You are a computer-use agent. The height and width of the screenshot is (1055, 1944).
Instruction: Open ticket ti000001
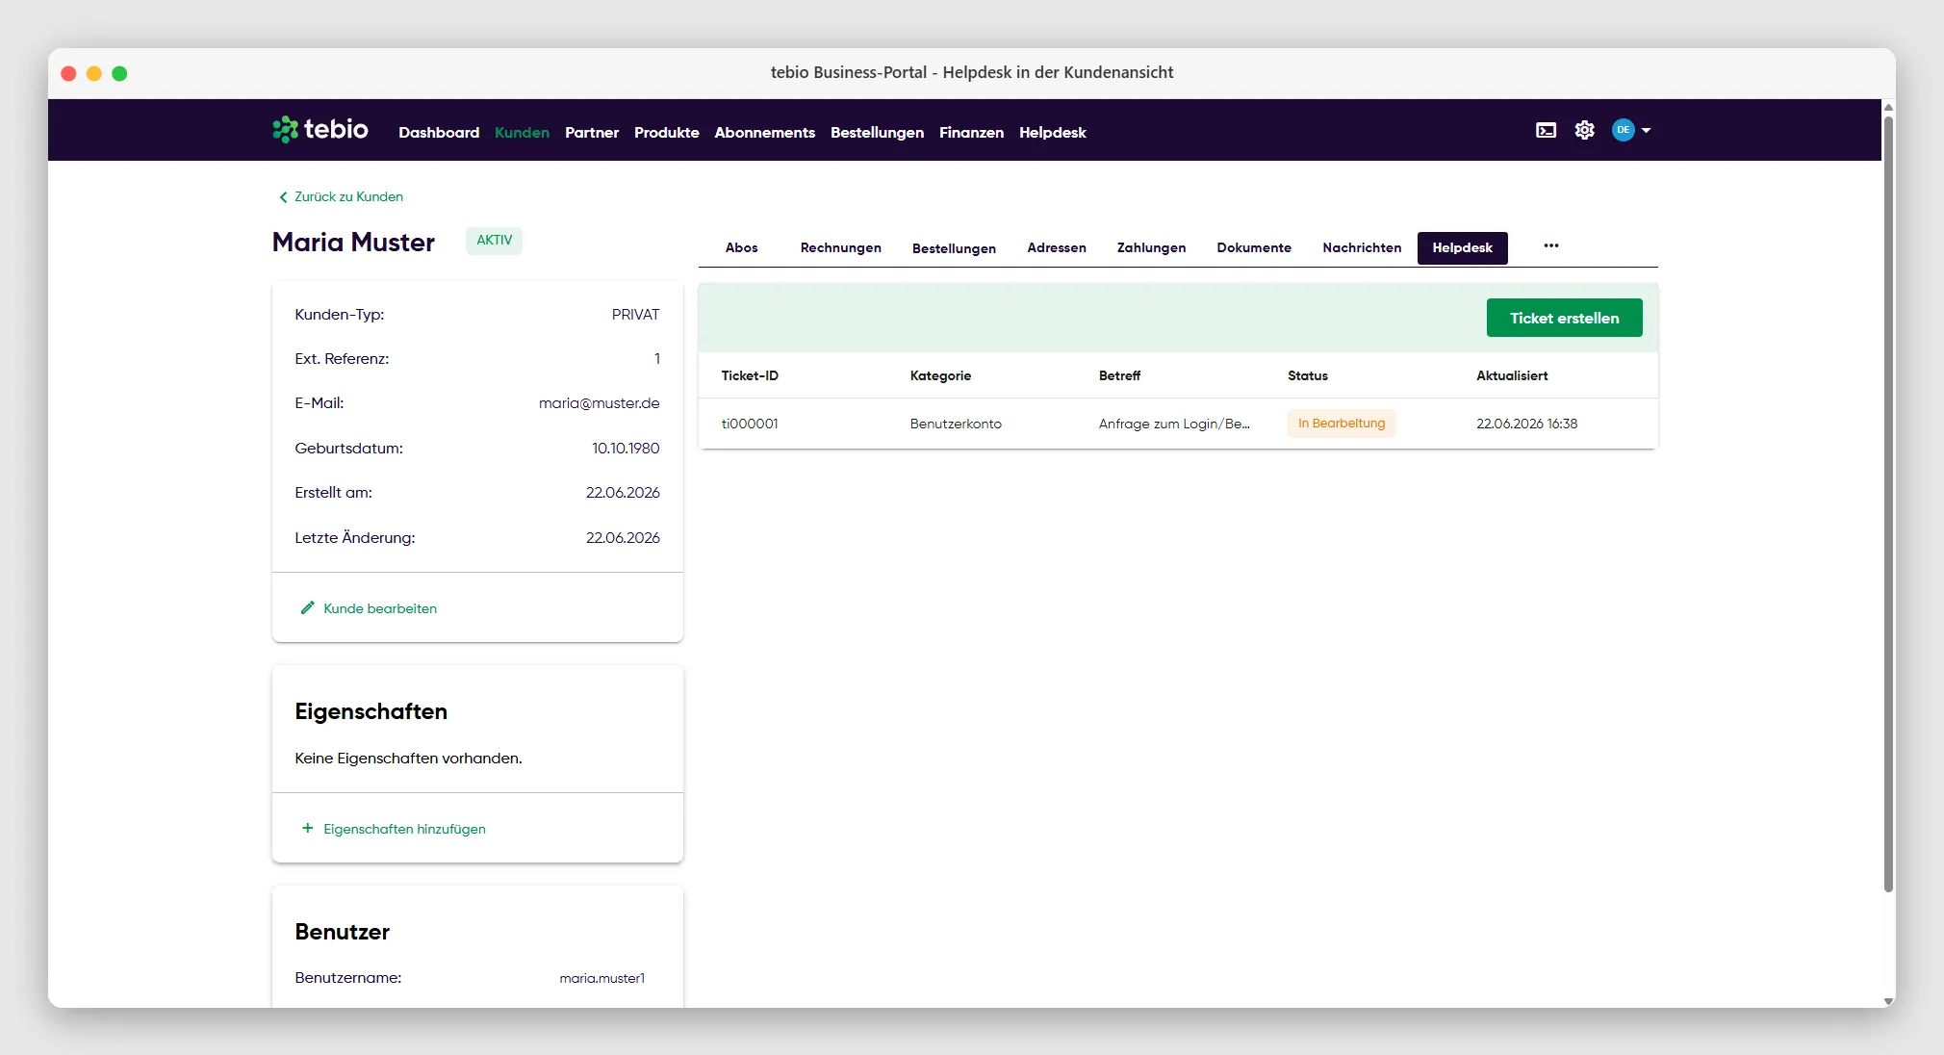pyautogui.click(x=750, y=424)
